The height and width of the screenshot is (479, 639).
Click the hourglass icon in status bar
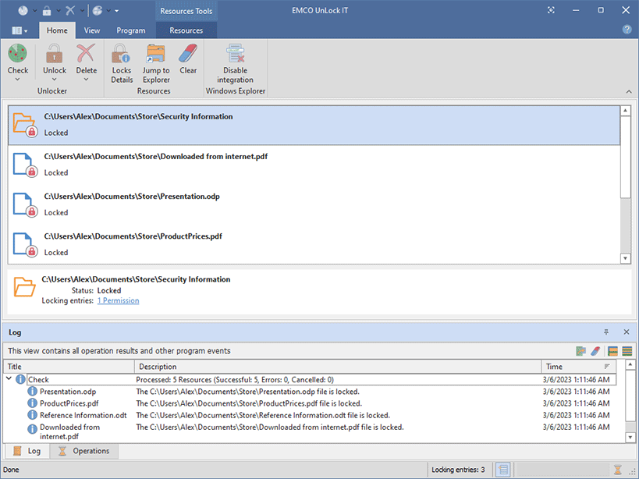click(618, 470)
